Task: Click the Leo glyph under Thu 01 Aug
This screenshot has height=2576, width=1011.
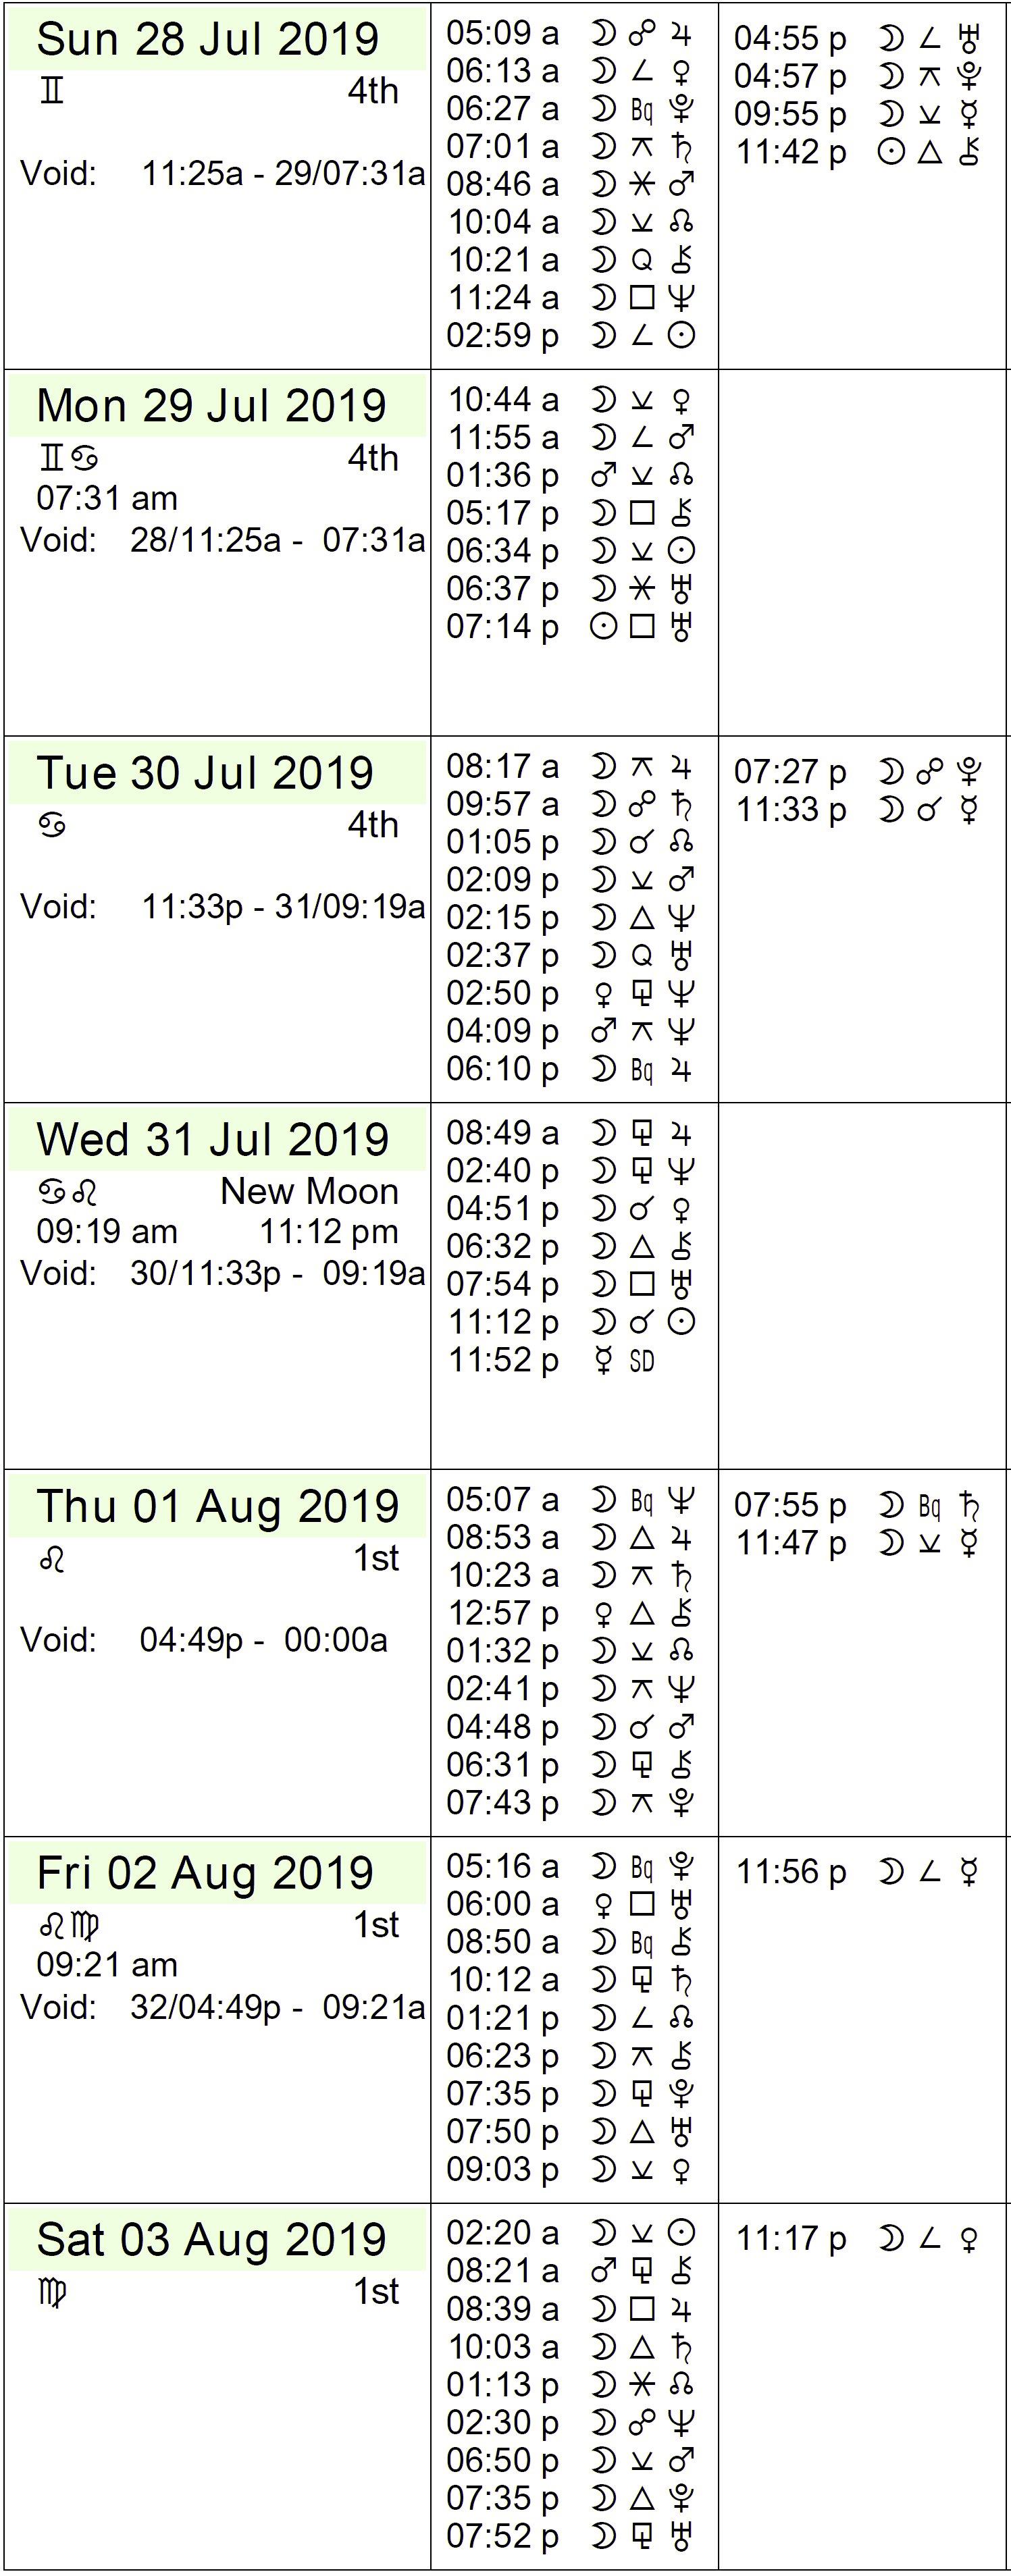Action: coord(52,1559)
